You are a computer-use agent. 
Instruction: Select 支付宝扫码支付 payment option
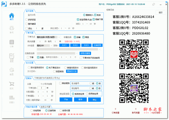[x=82, y=67]
